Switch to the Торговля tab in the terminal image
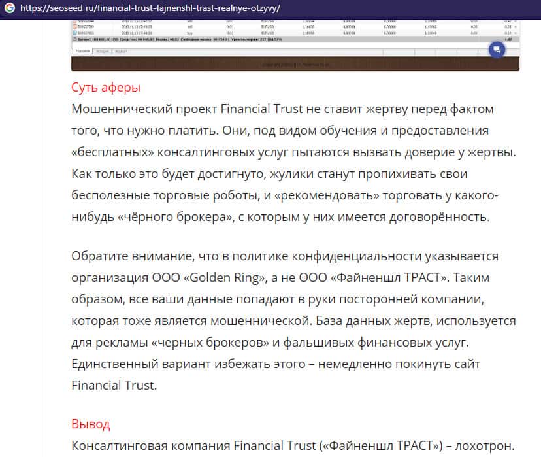The width and height of the screenshot is (541, 457). pos(82,51)
